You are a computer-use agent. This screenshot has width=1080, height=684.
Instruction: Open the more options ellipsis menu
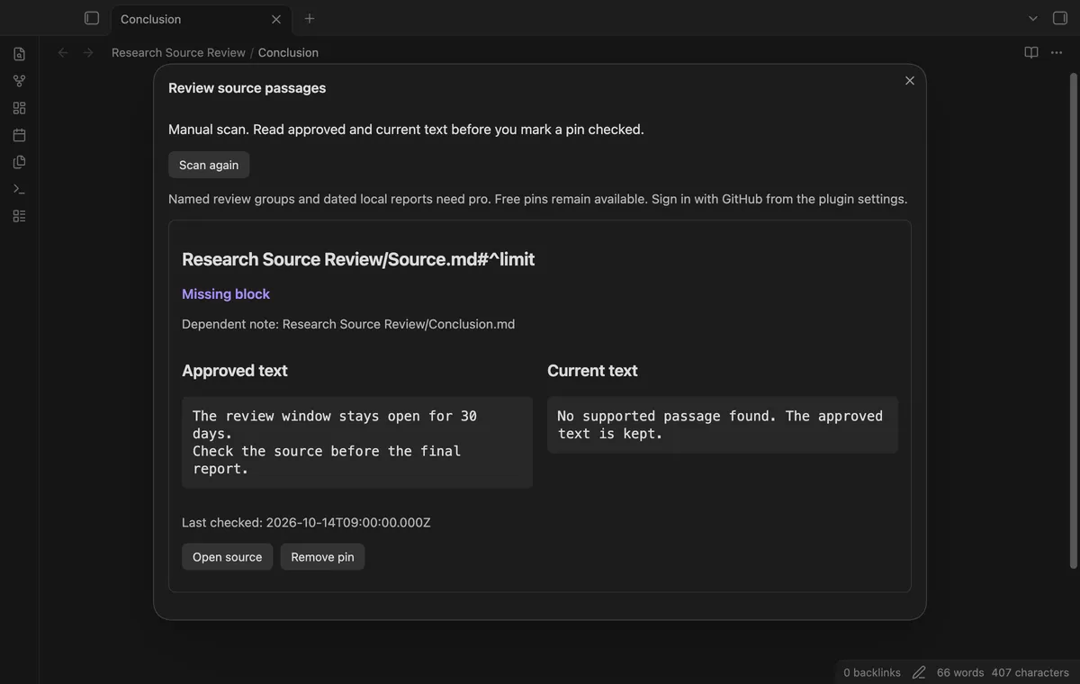1057,52
